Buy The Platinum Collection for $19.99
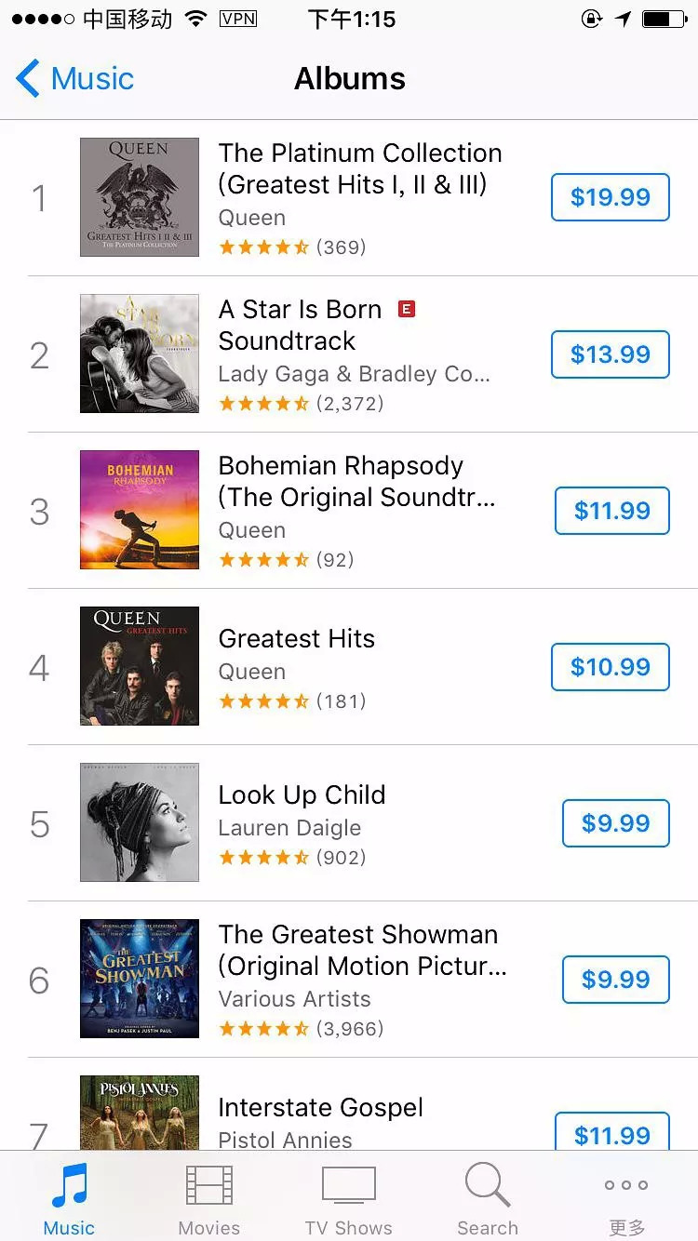This screenshot has width=698, height=1241. coord(611,197)
